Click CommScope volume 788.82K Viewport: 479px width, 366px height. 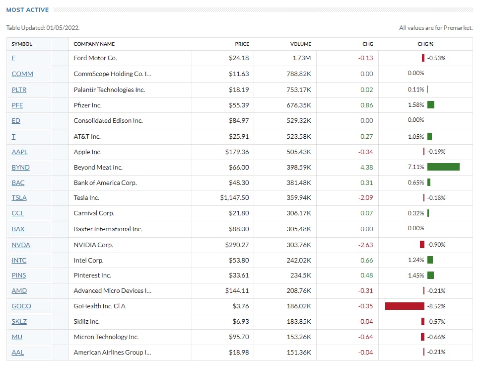(x=299, y=74)
